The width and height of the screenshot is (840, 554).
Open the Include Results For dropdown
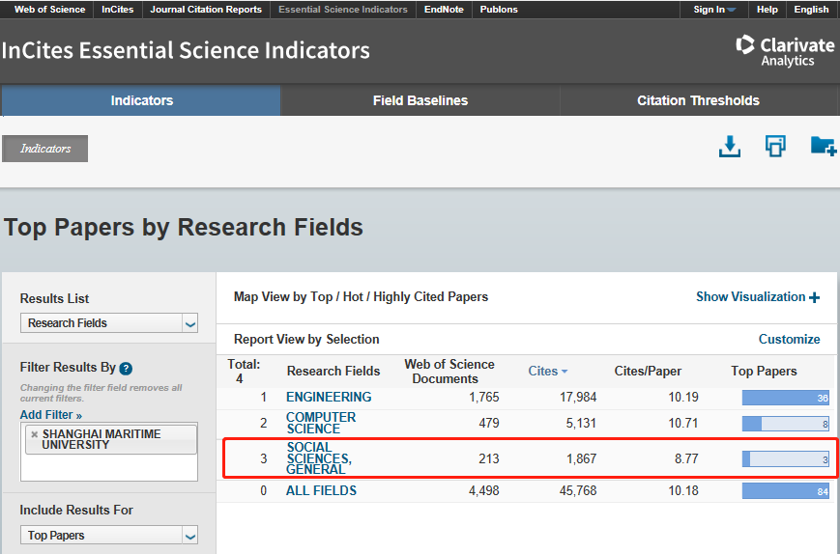coord(109,536)
